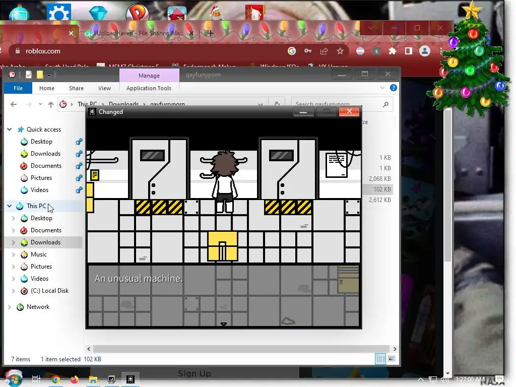Viewport: 516px width, 387px height.
Task: Switch to the UploadHaven Chrome tab
Action: pyautogui.click(x=138, y=33)
